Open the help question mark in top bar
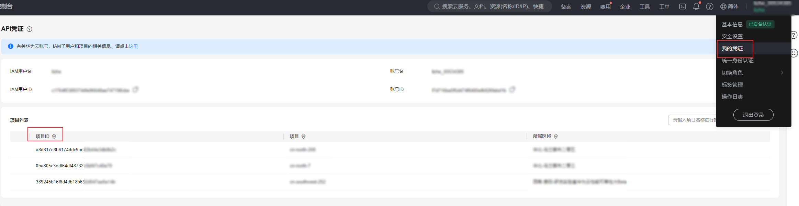Screen dimensions: 799x206 [710, 7]
